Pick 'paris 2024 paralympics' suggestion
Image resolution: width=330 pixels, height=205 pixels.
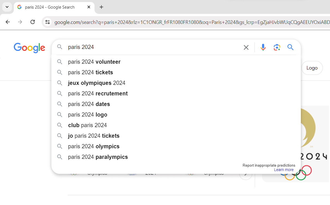click(x=98, y=157)
